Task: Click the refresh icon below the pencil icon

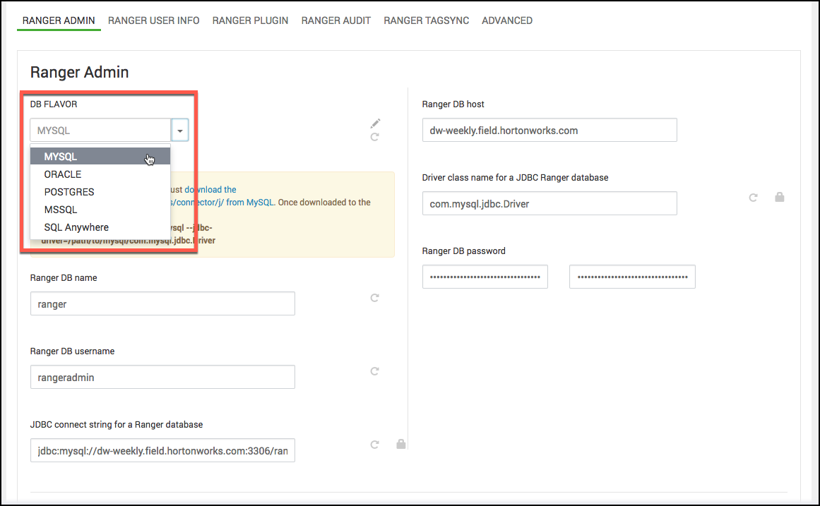Action: (375, 137)
